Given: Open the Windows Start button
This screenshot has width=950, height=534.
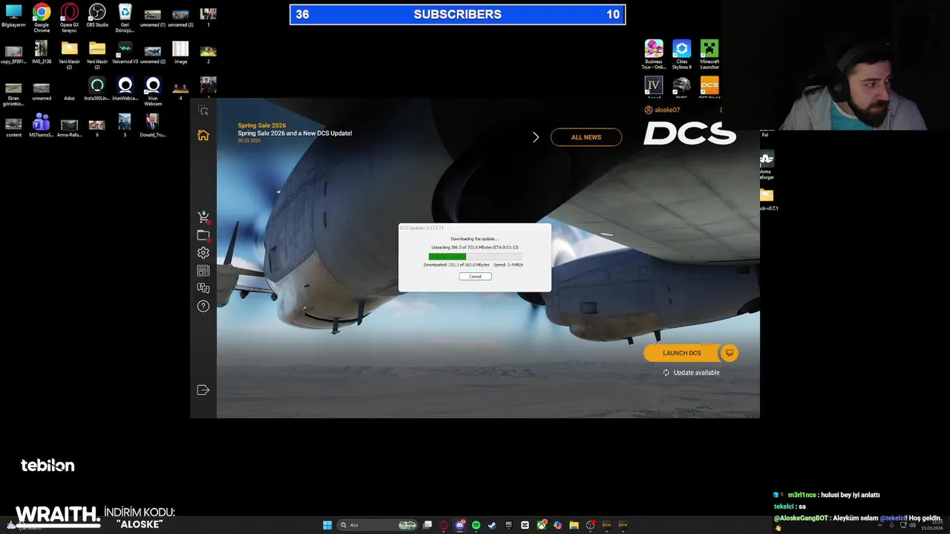Looking at the screenshot, I should point(327,525).
